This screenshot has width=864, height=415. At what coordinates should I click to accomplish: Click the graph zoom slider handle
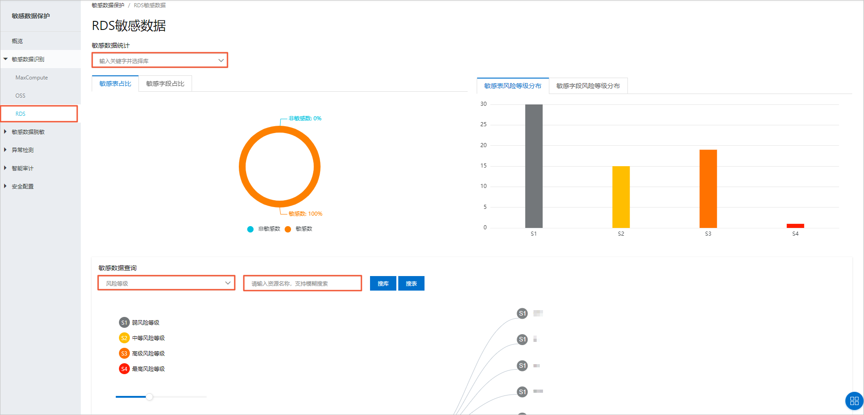[149, 397]
